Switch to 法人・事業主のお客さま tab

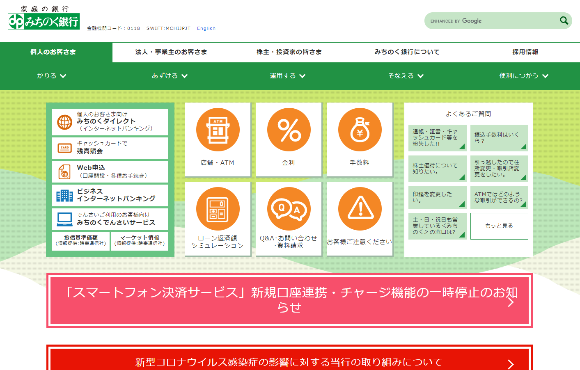pos(171,52)
